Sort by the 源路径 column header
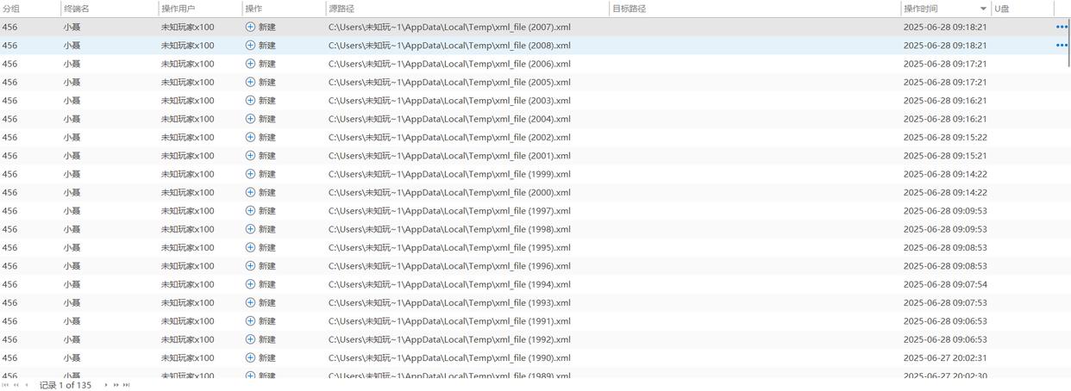 click(x=341, y=9)
